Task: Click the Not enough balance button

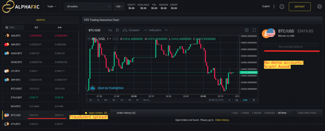Action: [291, 47]
